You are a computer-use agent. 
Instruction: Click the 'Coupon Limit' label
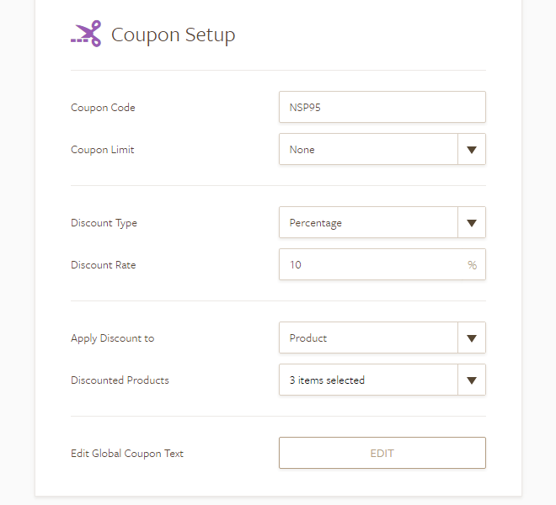coord(103,150)
